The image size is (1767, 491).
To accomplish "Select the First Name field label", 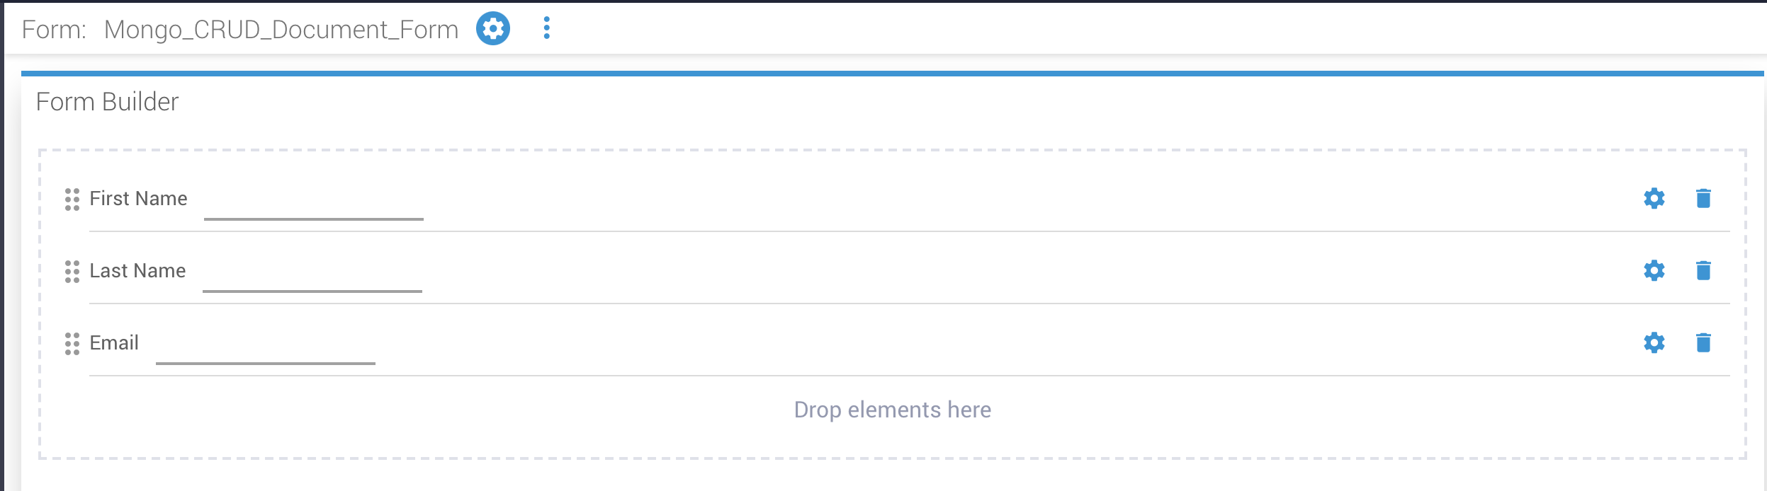I will 139,199.
